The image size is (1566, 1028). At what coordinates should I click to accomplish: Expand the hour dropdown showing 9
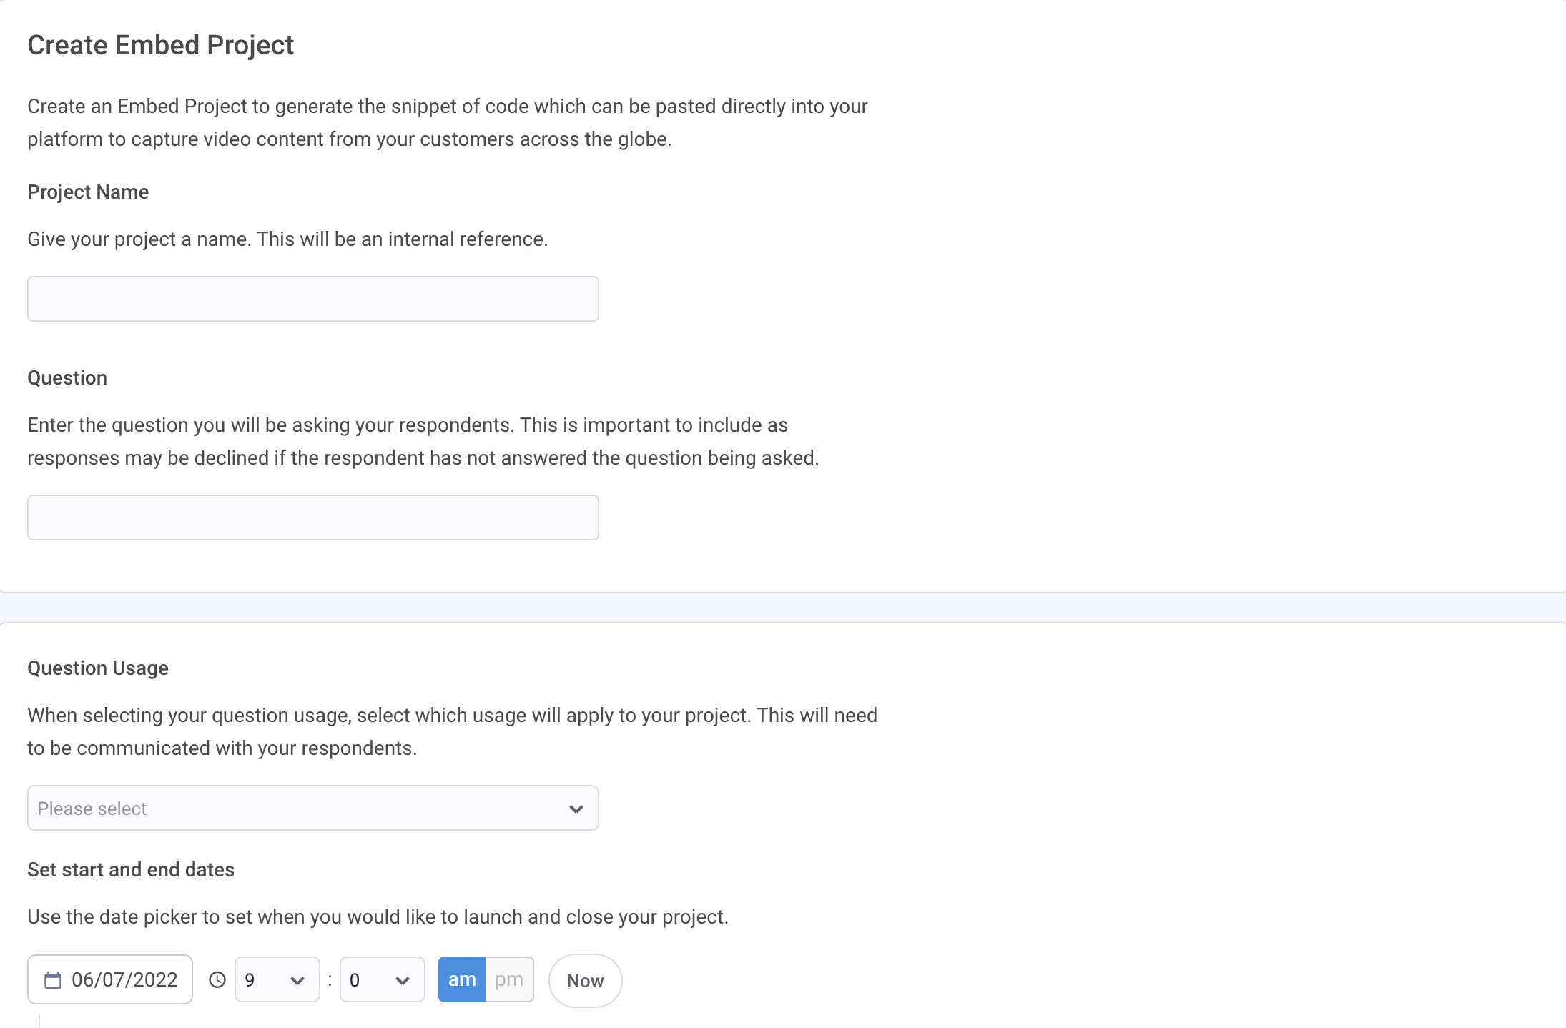[x=277, y=979]
